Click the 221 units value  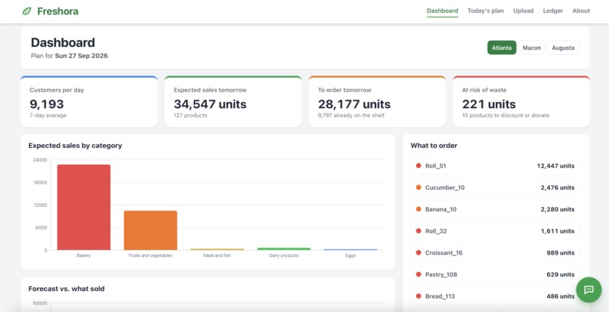(x=489, y=104)
